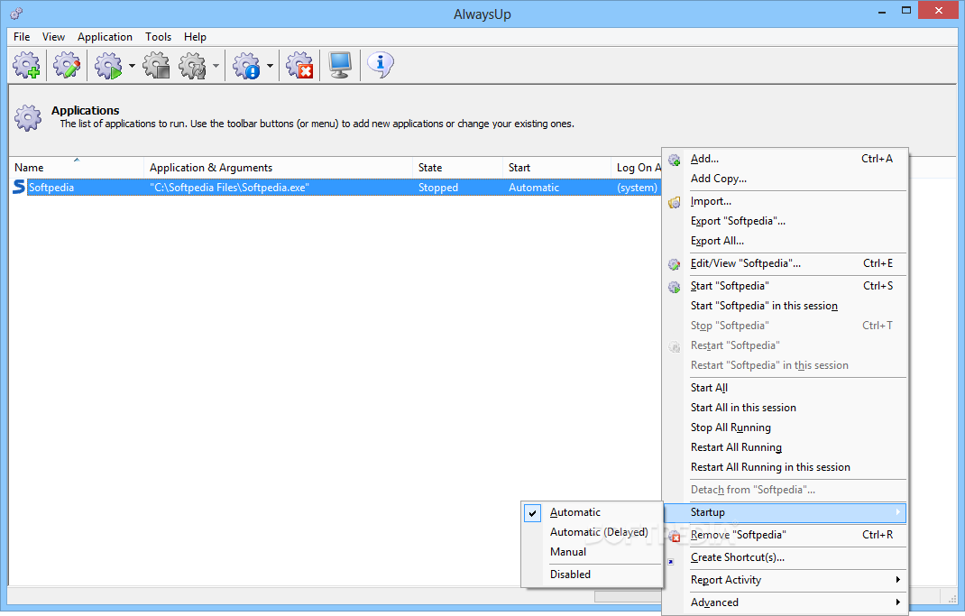Choose Restart All Running in this session

click(x=785, y=467)
